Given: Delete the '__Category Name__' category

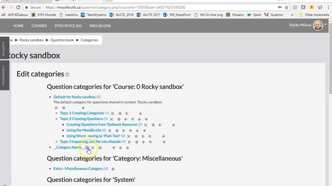Looking at the screenshot, I should tap(92, 148).
